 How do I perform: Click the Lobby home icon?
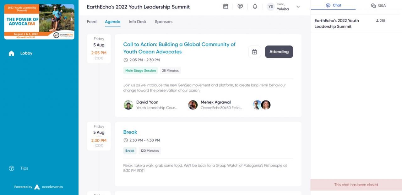[x=12, y=53]
